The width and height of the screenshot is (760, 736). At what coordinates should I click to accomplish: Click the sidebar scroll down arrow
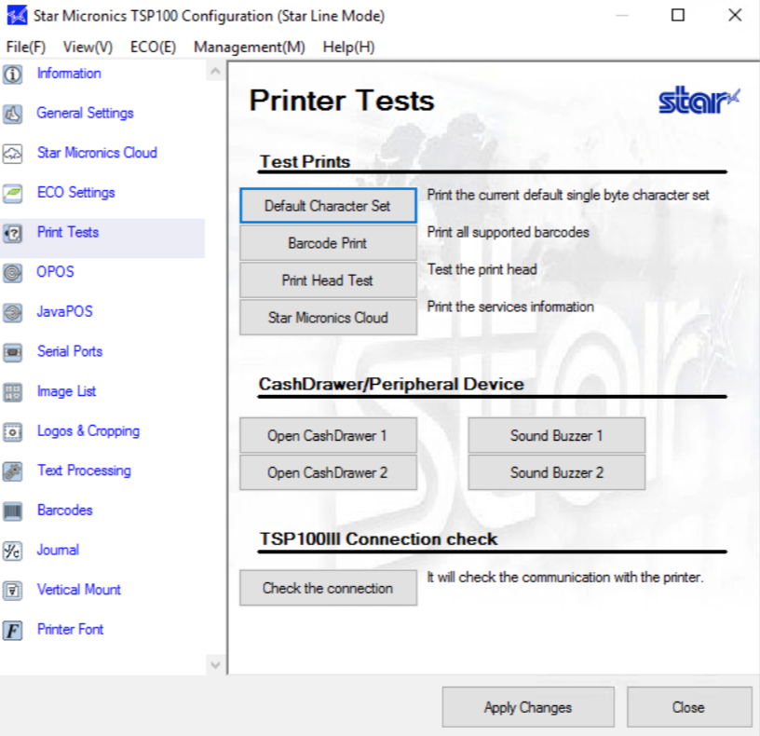[215, 664]
